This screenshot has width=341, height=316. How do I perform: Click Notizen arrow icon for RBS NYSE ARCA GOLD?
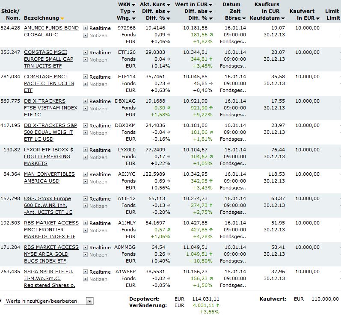pyautogui.click(x=85, y=254)
